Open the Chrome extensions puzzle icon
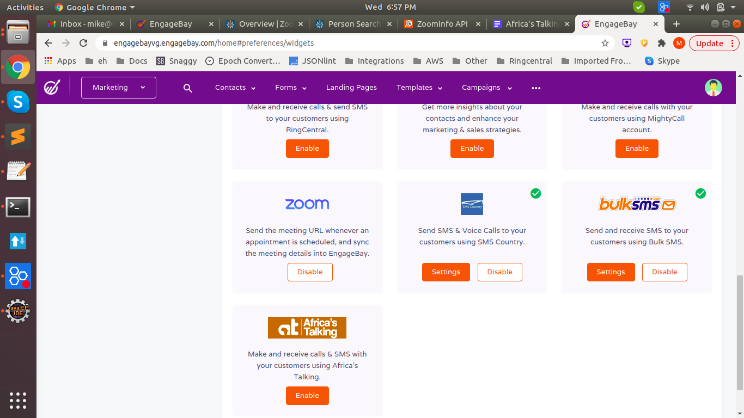 662,43
